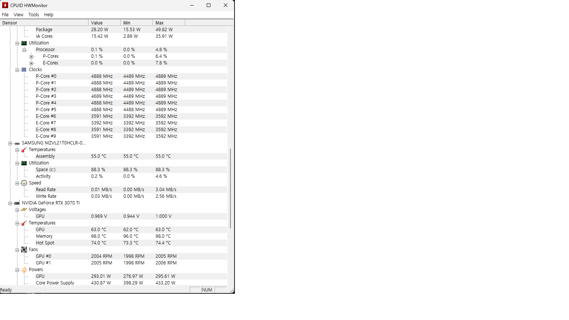Collapse the Fans section
The height and width of the screenshot is (320, 569).
tap(17, 250)
